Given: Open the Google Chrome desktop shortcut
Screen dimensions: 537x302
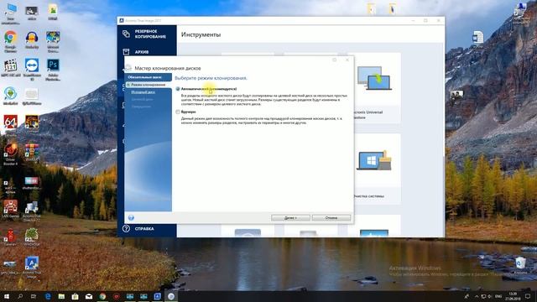Looking at the screenshot, I should point(11,37).
